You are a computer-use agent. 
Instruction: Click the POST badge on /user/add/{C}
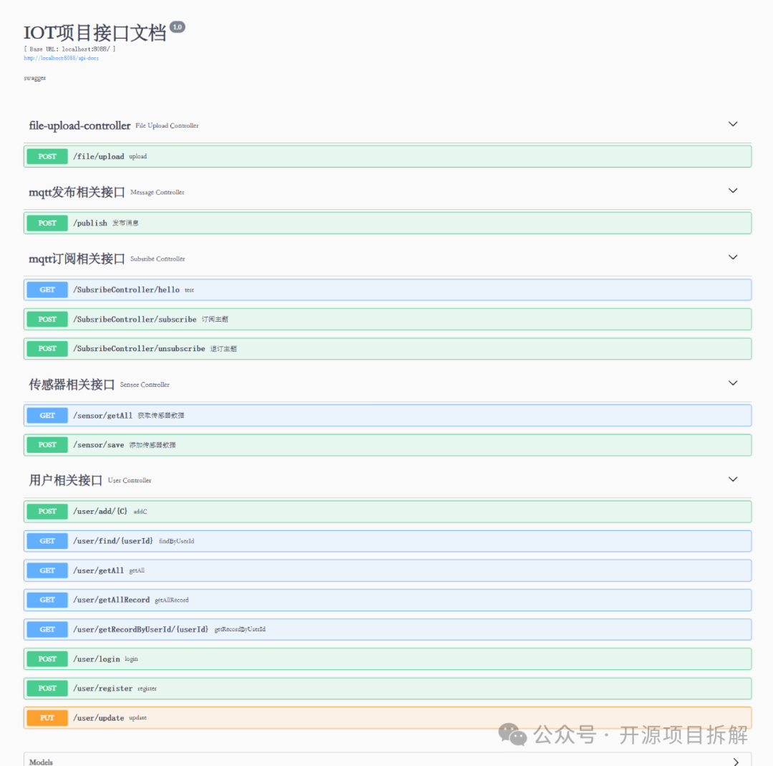coord(46,511)
